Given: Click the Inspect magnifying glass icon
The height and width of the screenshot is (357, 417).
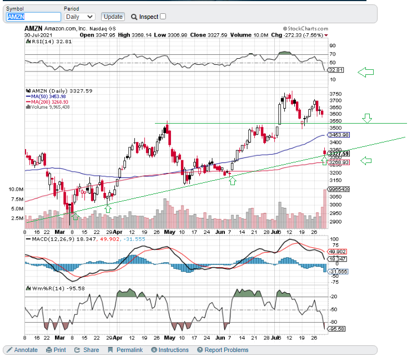Looking at the screenshot, I should [134, 17].
